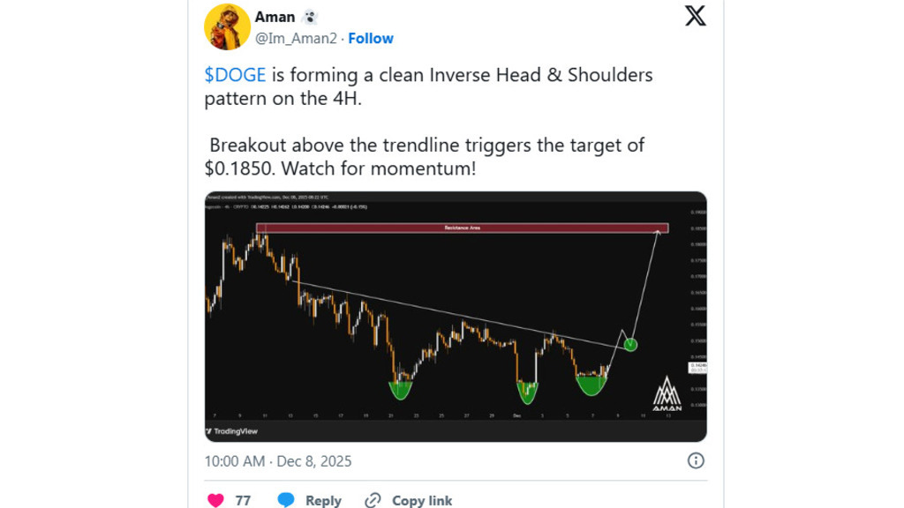Click the middle green head marker

click(x=528, y=389)
